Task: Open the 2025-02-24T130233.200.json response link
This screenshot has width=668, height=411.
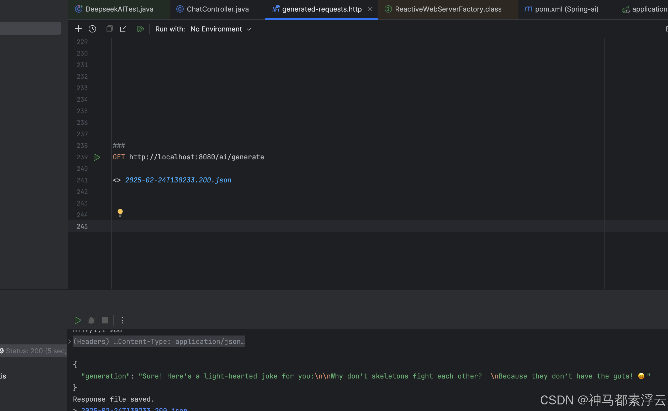Action: click(178, 180)
